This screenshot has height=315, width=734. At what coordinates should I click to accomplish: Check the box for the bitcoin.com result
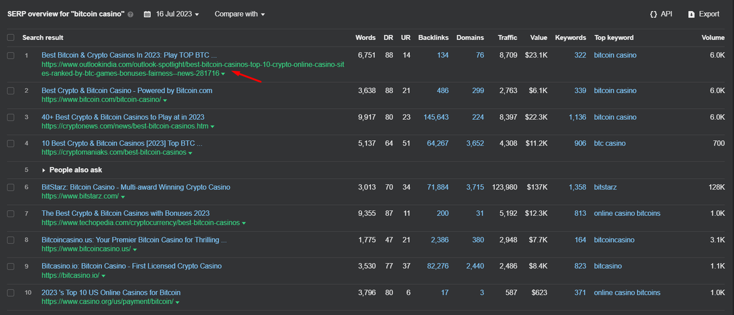(10, 91)
